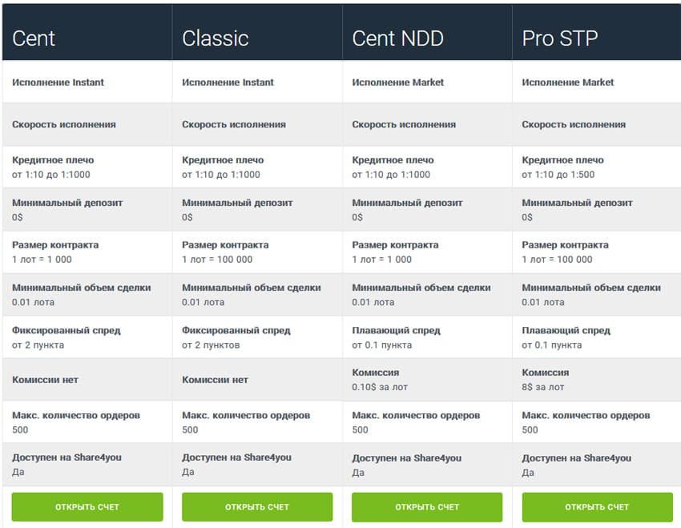Open an account for Pro STP
Viewport: 681px width, 528px height.
(x=597, y=507)
